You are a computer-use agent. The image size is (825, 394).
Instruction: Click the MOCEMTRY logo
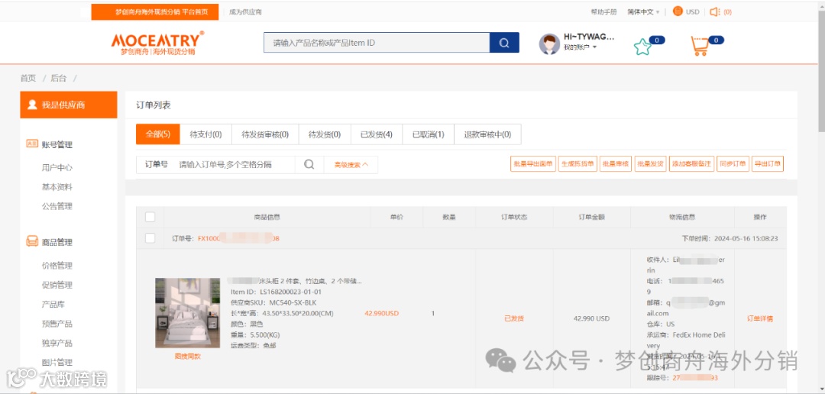tap(158, 43)
